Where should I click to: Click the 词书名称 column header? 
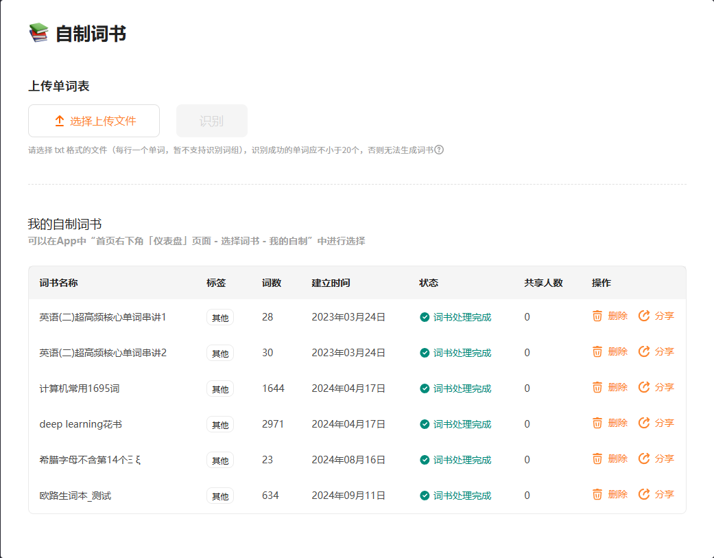click(x=59, y=283)
